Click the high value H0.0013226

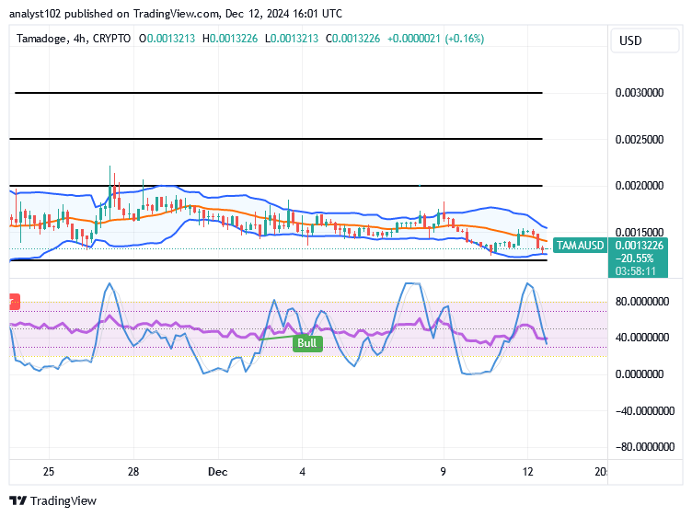coord(230,39)
